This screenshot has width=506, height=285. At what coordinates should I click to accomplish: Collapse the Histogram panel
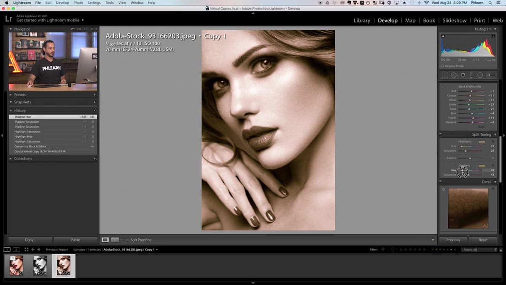(x=495, y=29)
